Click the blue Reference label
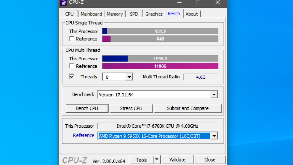 (84, 135)
